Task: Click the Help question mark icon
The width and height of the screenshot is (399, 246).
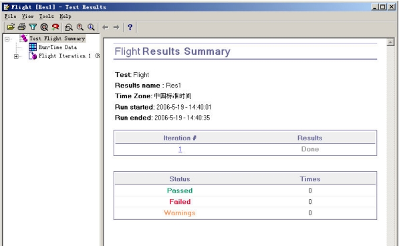Action: (130, 27)
